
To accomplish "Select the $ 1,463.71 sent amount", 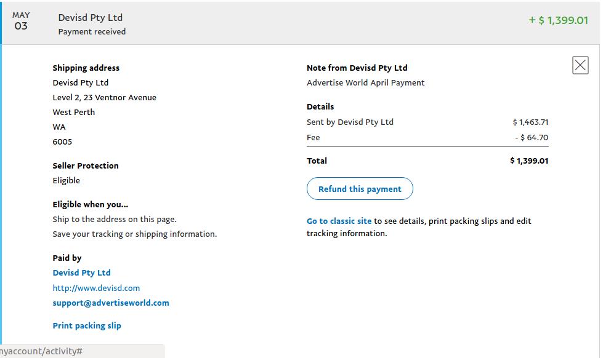I will point(530,122).
